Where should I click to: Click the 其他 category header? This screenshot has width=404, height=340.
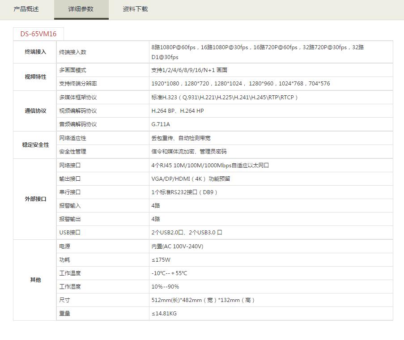click(x=34, y=280)
